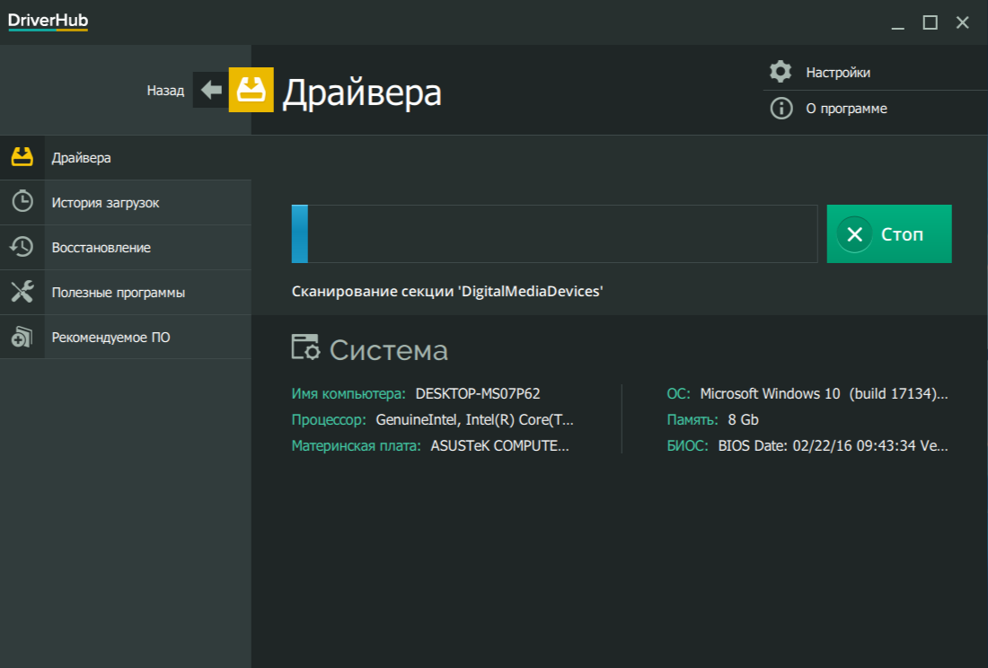Click the yellow Drivers header icon
This screenshot has height=668, width=988.
click(x=251, y=90)
